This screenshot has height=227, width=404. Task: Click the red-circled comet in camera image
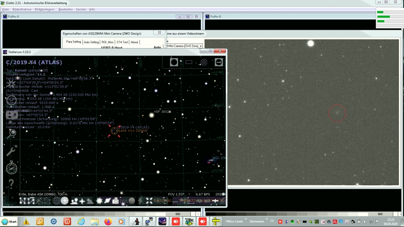coord(337,113)
